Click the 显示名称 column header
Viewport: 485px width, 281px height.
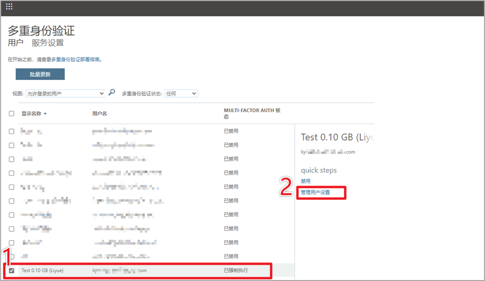tap(32, 114)
